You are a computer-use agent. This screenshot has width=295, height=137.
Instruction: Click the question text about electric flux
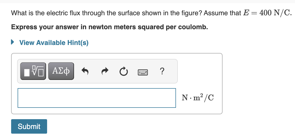pyautogui.click(x=104, y=13)
